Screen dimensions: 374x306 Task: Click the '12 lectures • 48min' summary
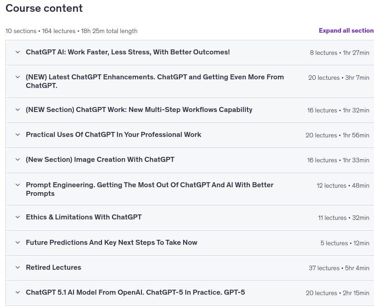click(x=343, y=185)
